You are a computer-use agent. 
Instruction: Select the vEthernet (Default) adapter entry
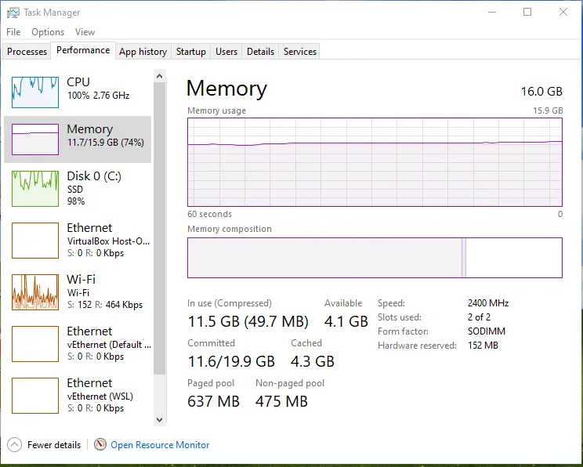108,343
